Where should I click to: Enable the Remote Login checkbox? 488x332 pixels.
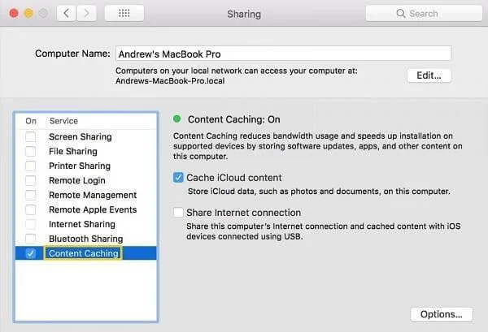point(31,181)
